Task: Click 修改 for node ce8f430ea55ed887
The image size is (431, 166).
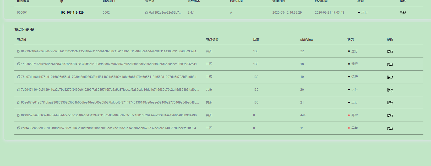Action: pos(390,128)
